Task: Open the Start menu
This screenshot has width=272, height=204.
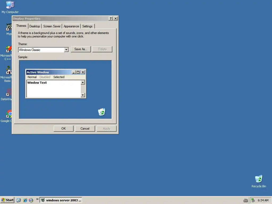Action: (7, 200)
